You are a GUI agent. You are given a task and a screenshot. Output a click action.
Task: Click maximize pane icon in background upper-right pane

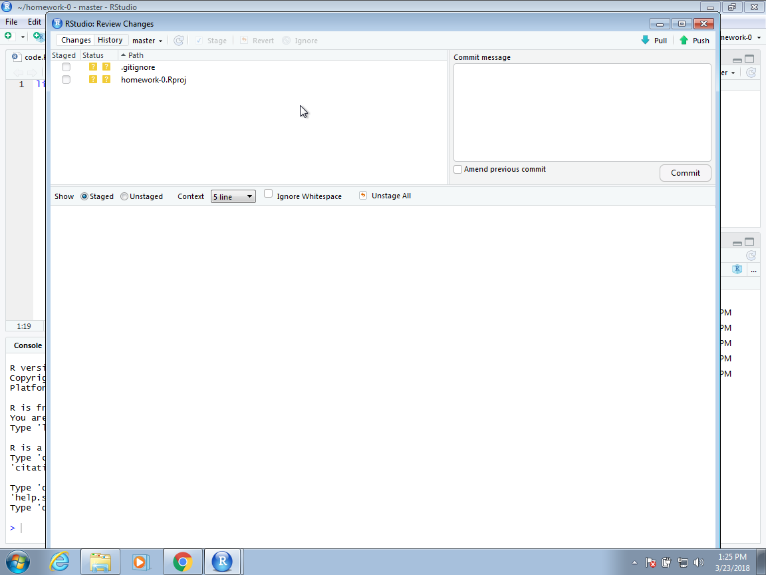[x=749, y=59]
